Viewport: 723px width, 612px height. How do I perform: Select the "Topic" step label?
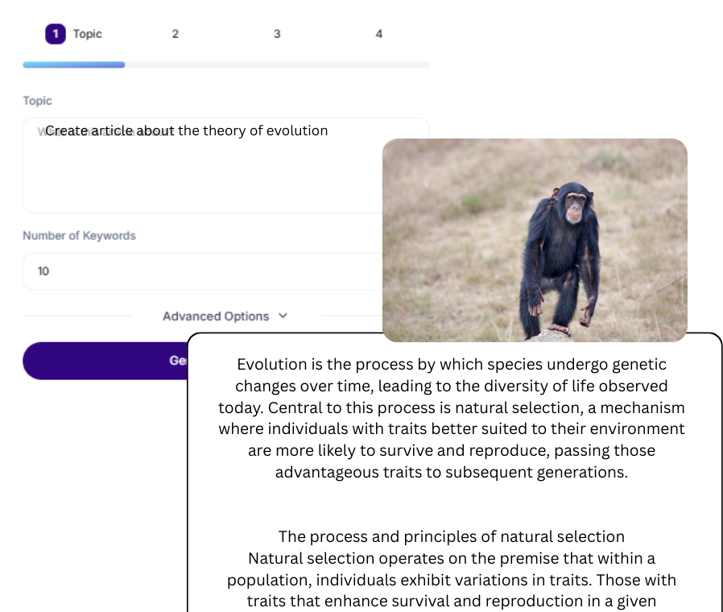88,34
